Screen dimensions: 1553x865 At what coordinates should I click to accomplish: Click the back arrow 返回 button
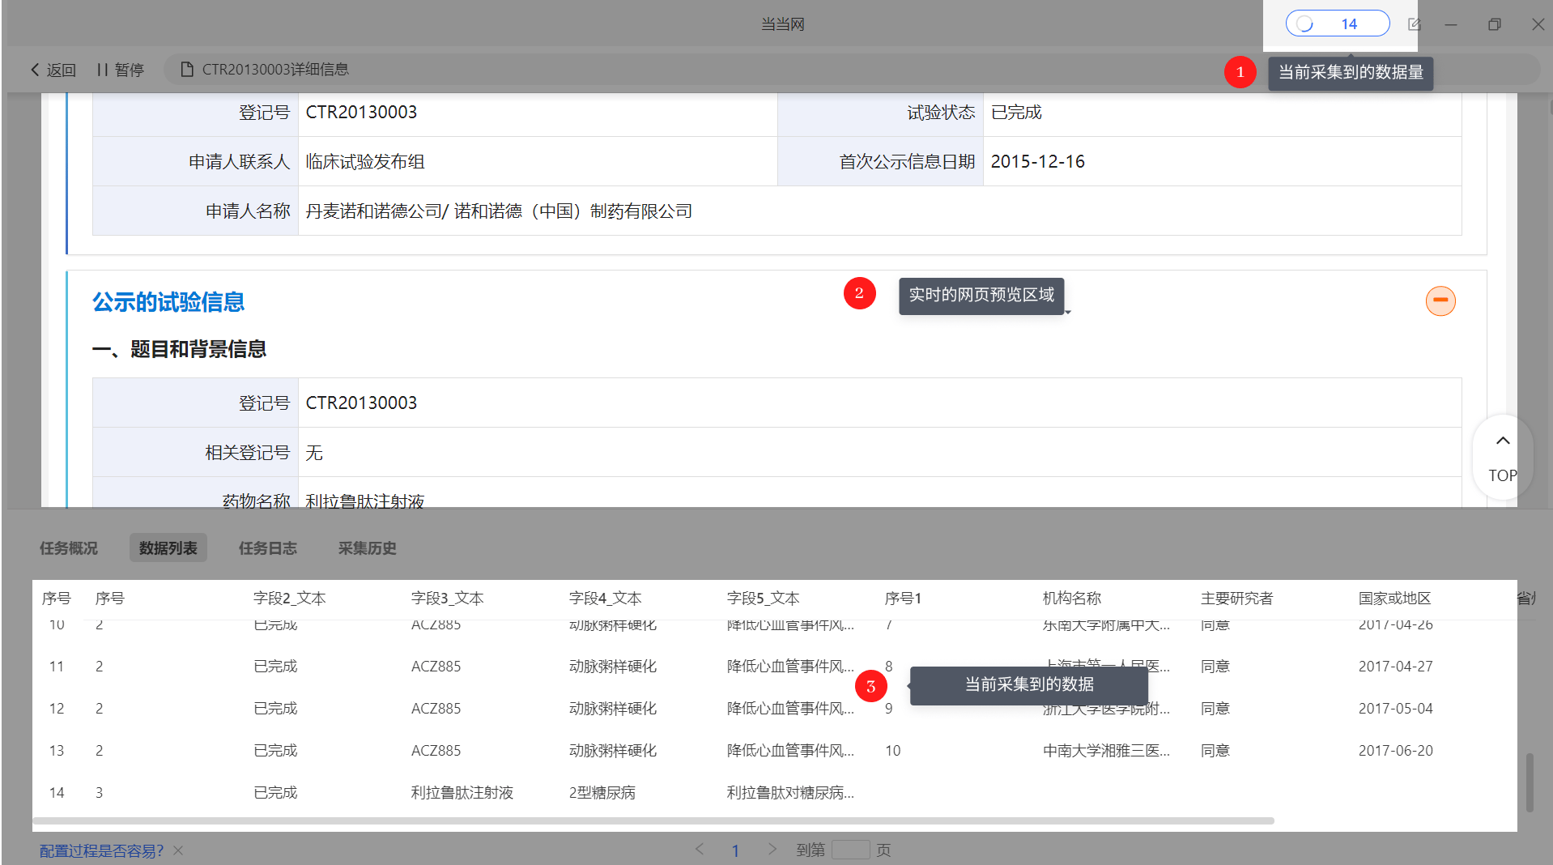53,70
